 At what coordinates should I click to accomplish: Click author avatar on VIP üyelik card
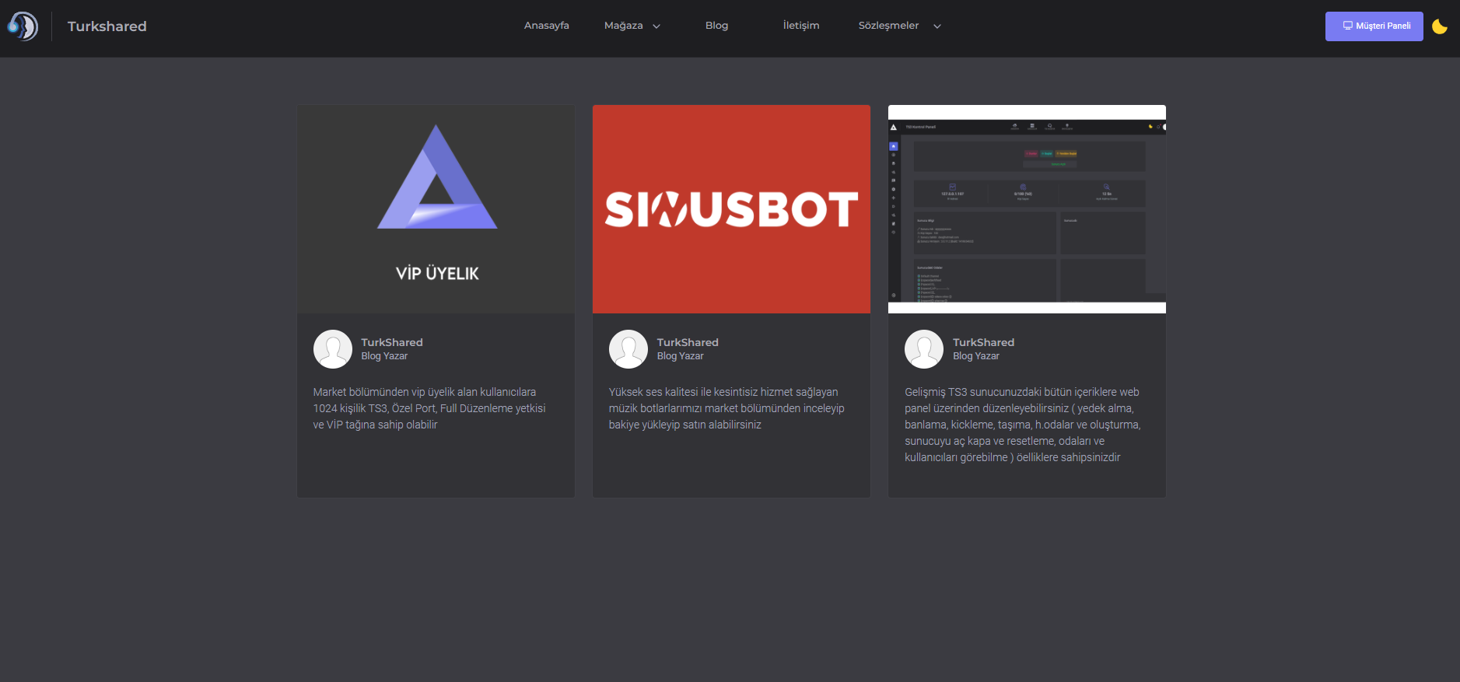coord(333,349)
